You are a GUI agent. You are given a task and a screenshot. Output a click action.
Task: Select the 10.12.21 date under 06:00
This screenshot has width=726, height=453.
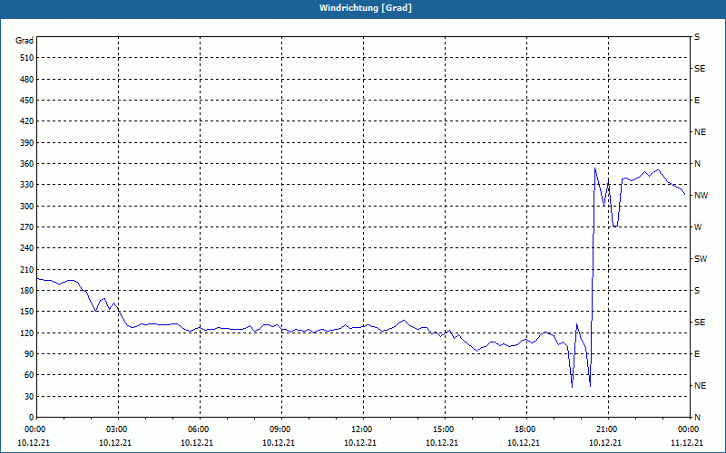[197, 442]
